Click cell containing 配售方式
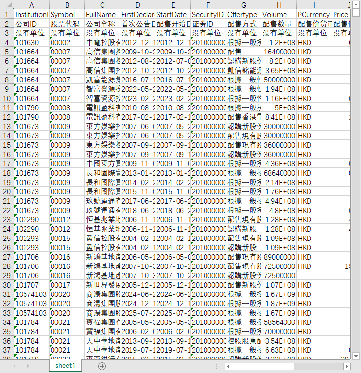 point(243,24)
